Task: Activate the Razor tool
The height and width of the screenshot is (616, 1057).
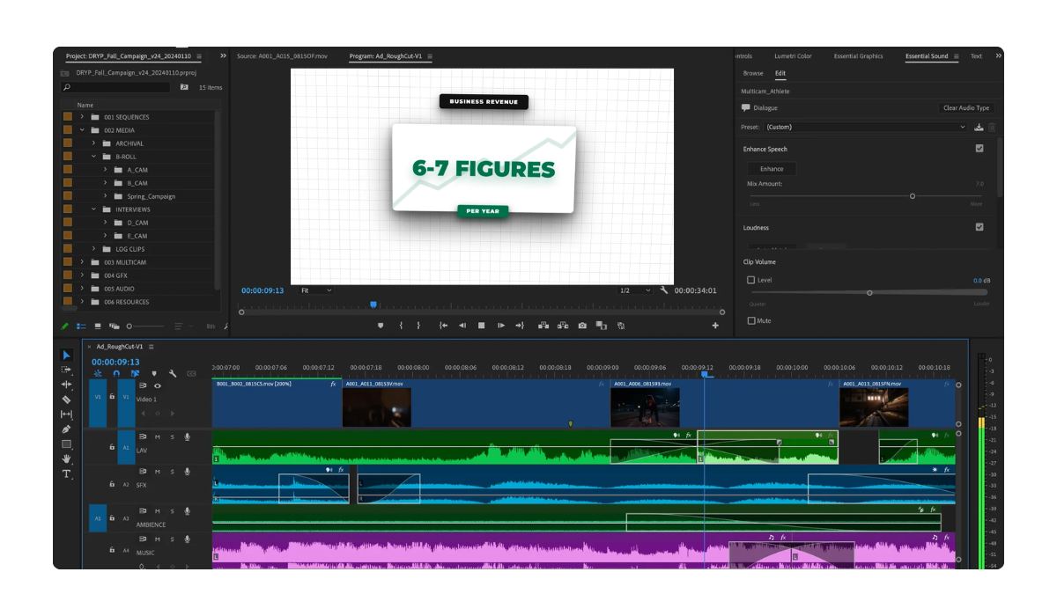Action: click(66, 400)
